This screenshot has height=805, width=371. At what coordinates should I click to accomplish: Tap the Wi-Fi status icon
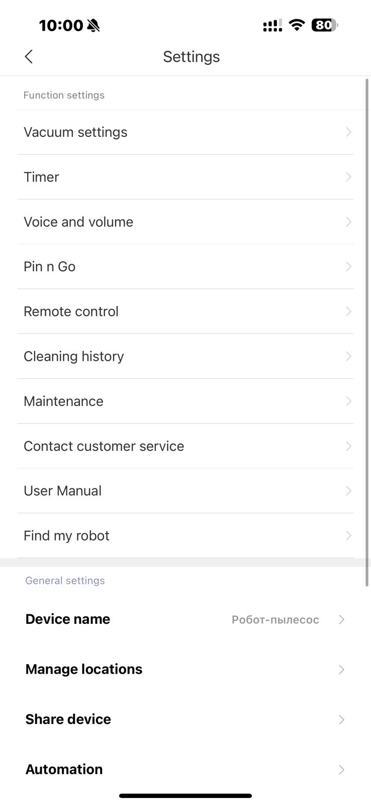(x=297, y=25)
